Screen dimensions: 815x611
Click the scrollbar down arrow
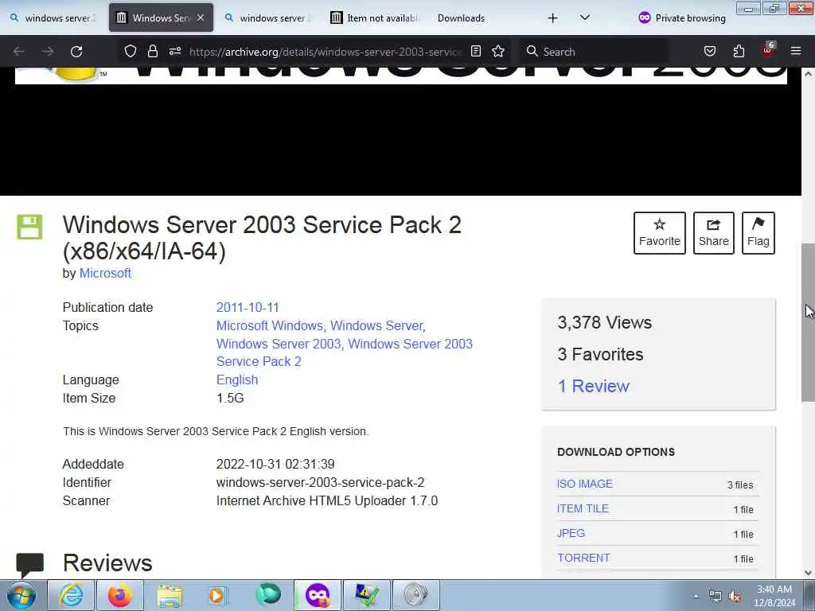pyautogui.click(x=808, y=573)
